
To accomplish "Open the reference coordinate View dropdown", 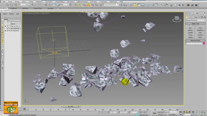I will (64, 5).
